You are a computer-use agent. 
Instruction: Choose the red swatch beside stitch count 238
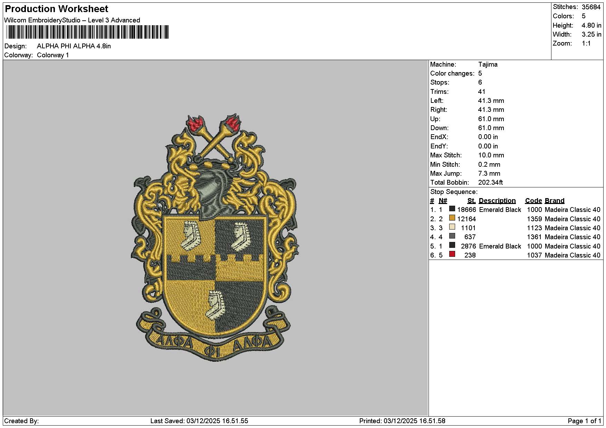452,254
